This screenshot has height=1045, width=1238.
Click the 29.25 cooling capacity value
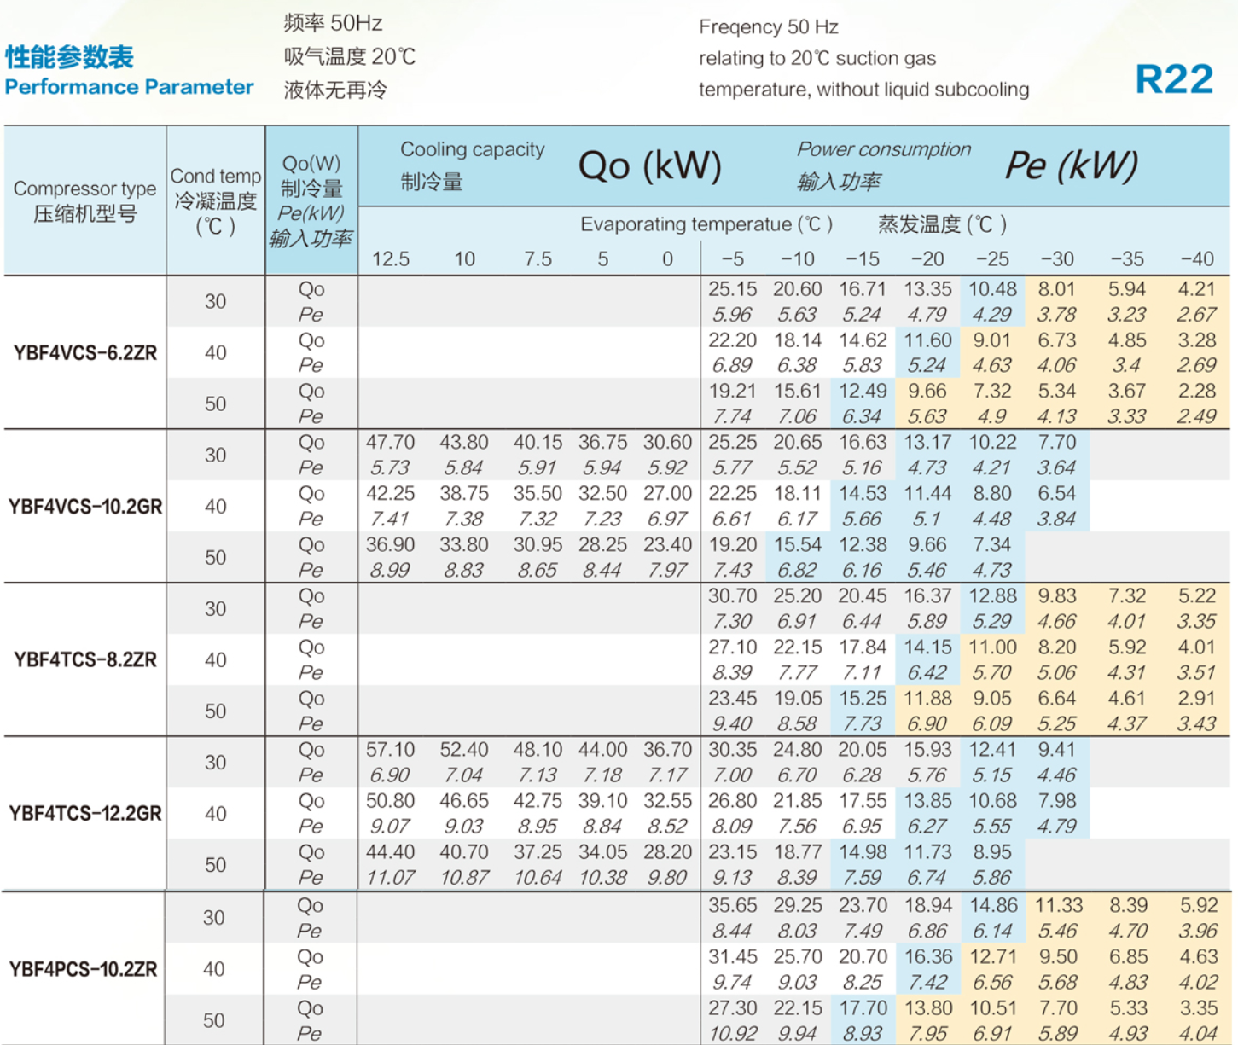point(797,905)
